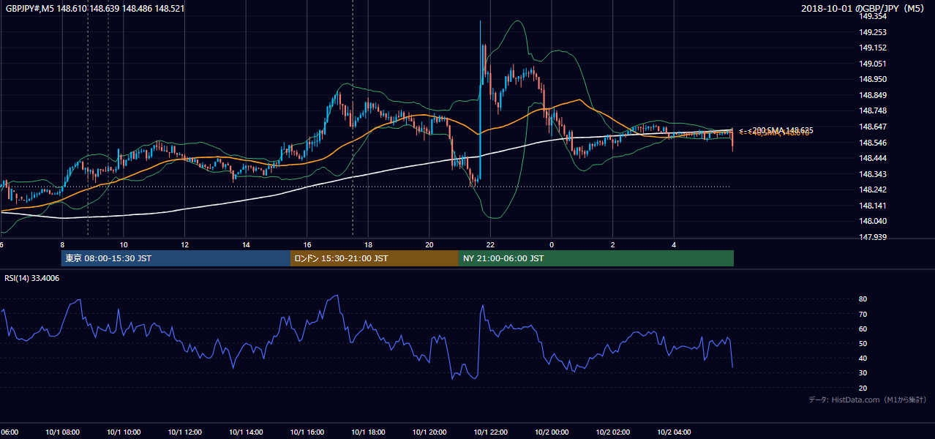Click hour tick 16 under the price chart
The image size is (935, 439).
click(307, 245)
